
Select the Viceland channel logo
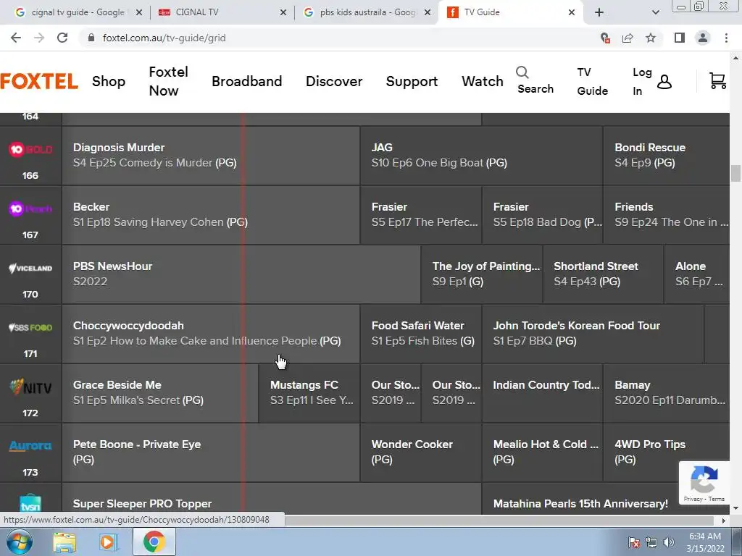click(x=30, y=268)
